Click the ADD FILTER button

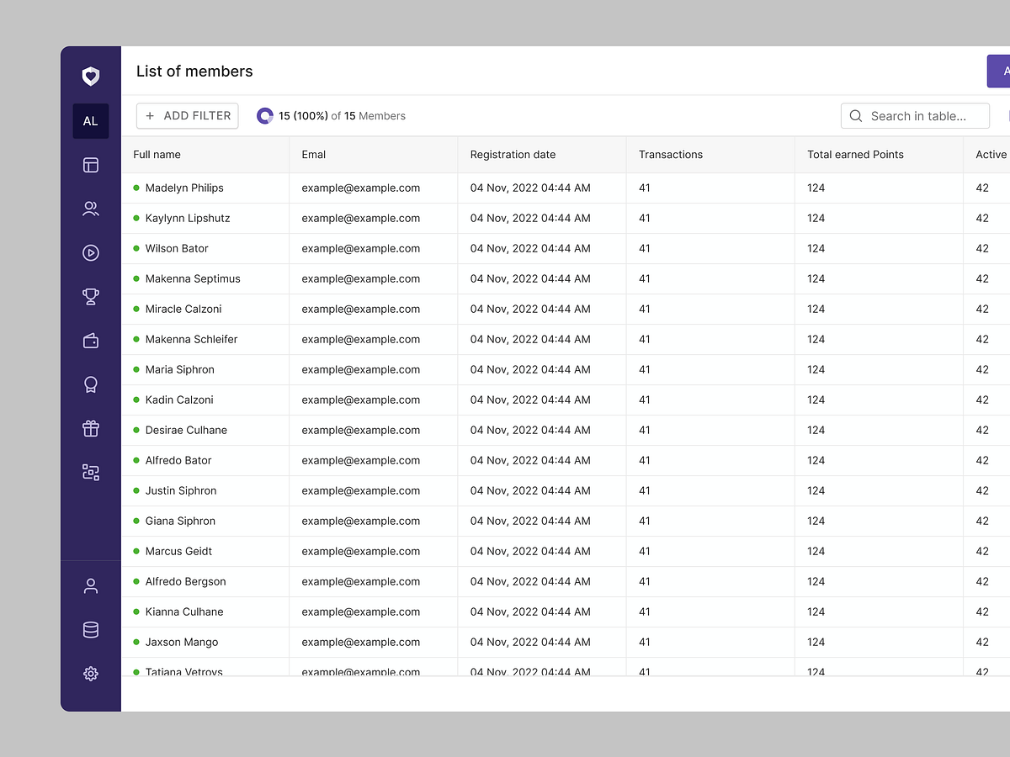point(187,115)
